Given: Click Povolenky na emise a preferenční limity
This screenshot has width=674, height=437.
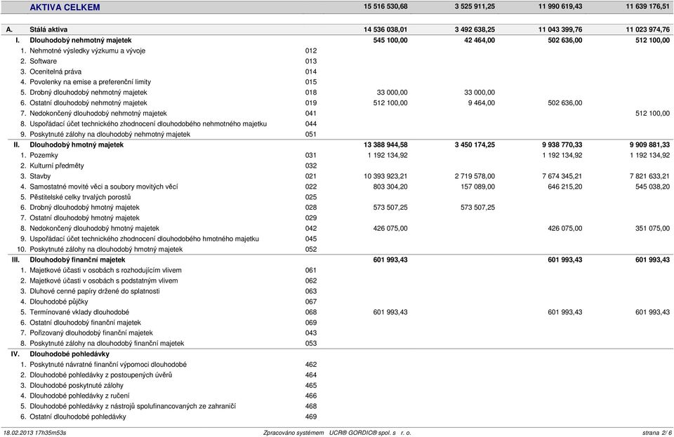Looking at the screenshot, I should [91, 82].
